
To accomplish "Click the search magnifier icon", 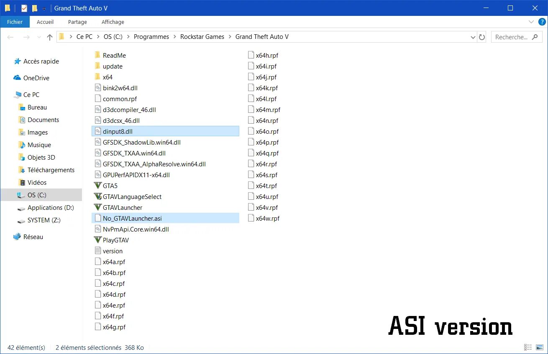I will (535, 37).
